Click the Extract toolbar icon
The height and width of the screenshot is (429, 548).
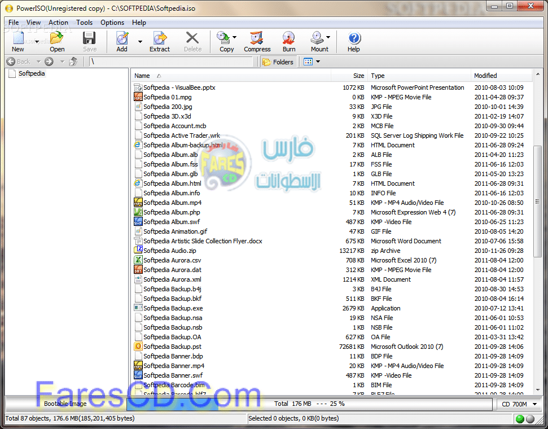(160, 38)
